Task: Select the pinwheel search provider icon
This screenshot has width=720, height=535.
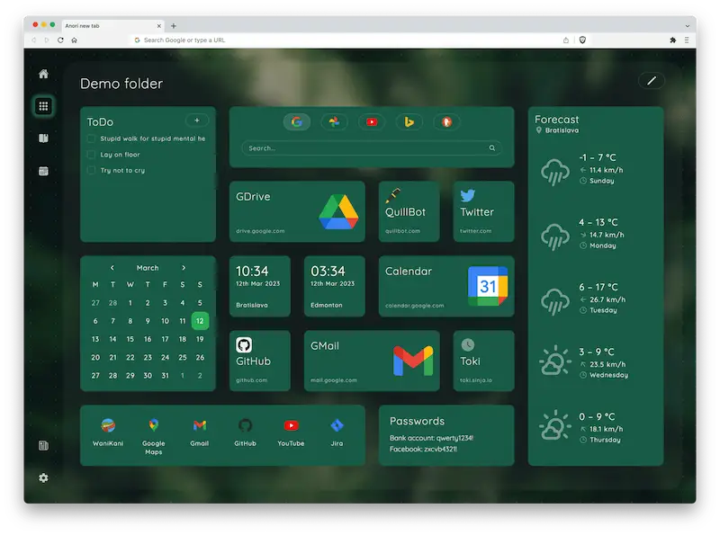Action: point(334,122)
